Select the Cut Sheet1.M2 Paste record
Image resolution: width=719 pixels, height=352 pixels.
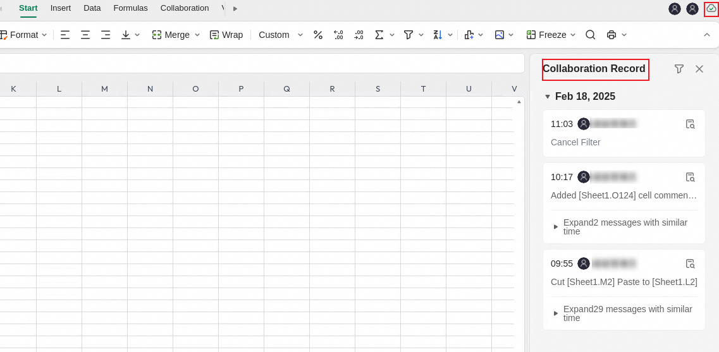click(624, 282)
